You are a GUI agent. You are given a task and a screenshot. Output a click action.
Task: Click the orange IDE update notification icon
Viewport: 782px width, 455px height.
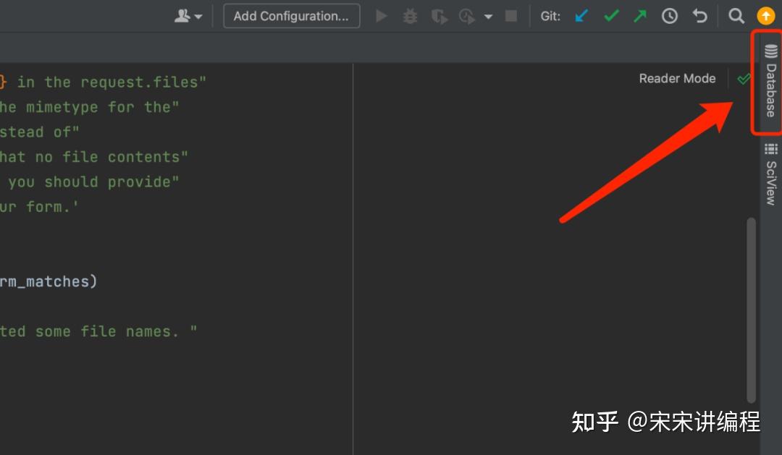click(765, 15)
